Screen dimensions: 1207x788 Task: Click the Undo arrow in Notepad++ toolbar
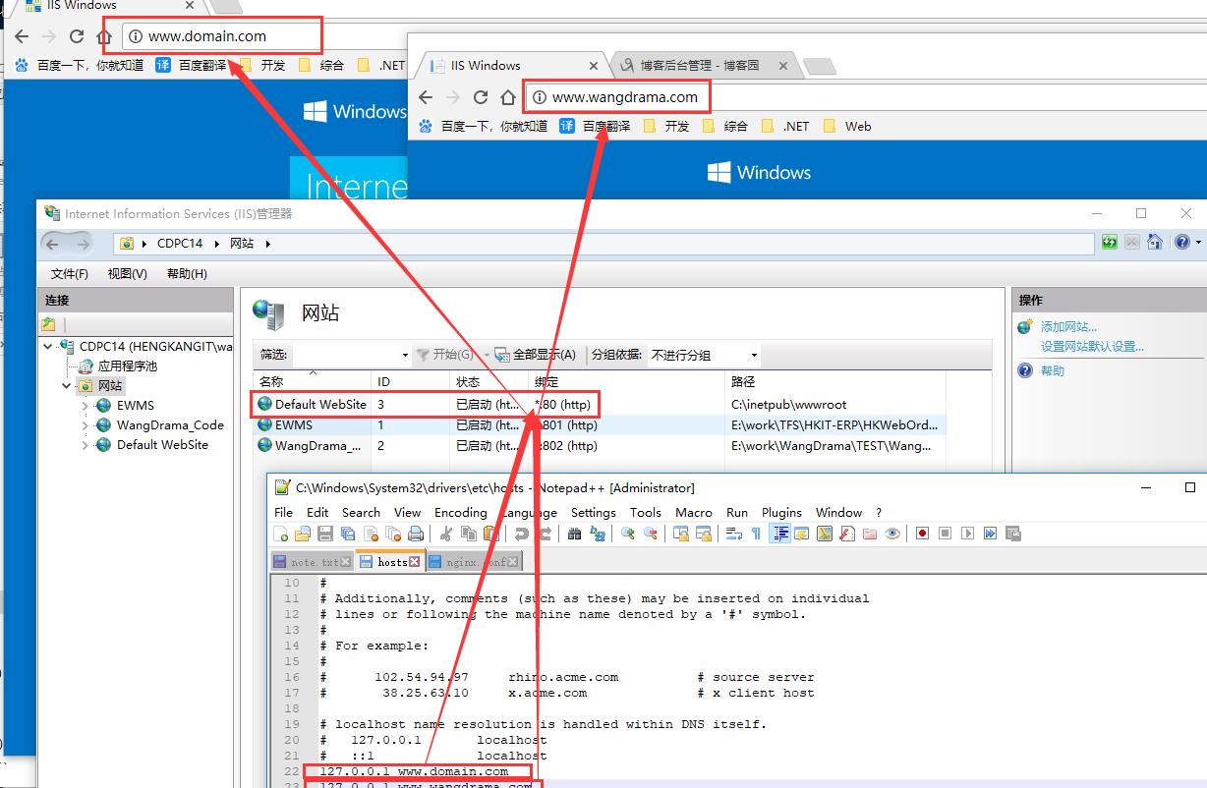click(521, 534)
